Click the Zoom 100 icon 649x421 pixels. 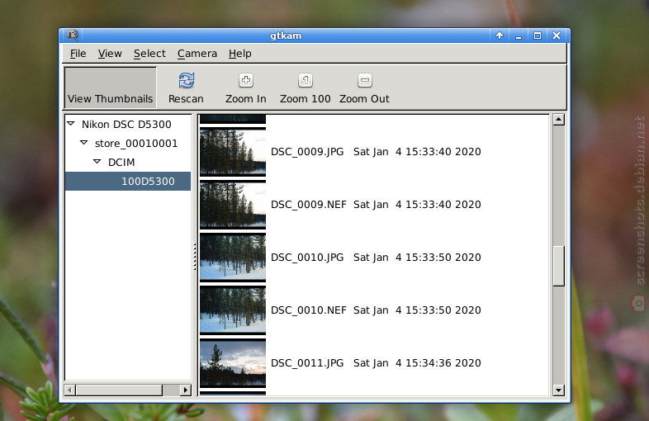coord(306,80)
